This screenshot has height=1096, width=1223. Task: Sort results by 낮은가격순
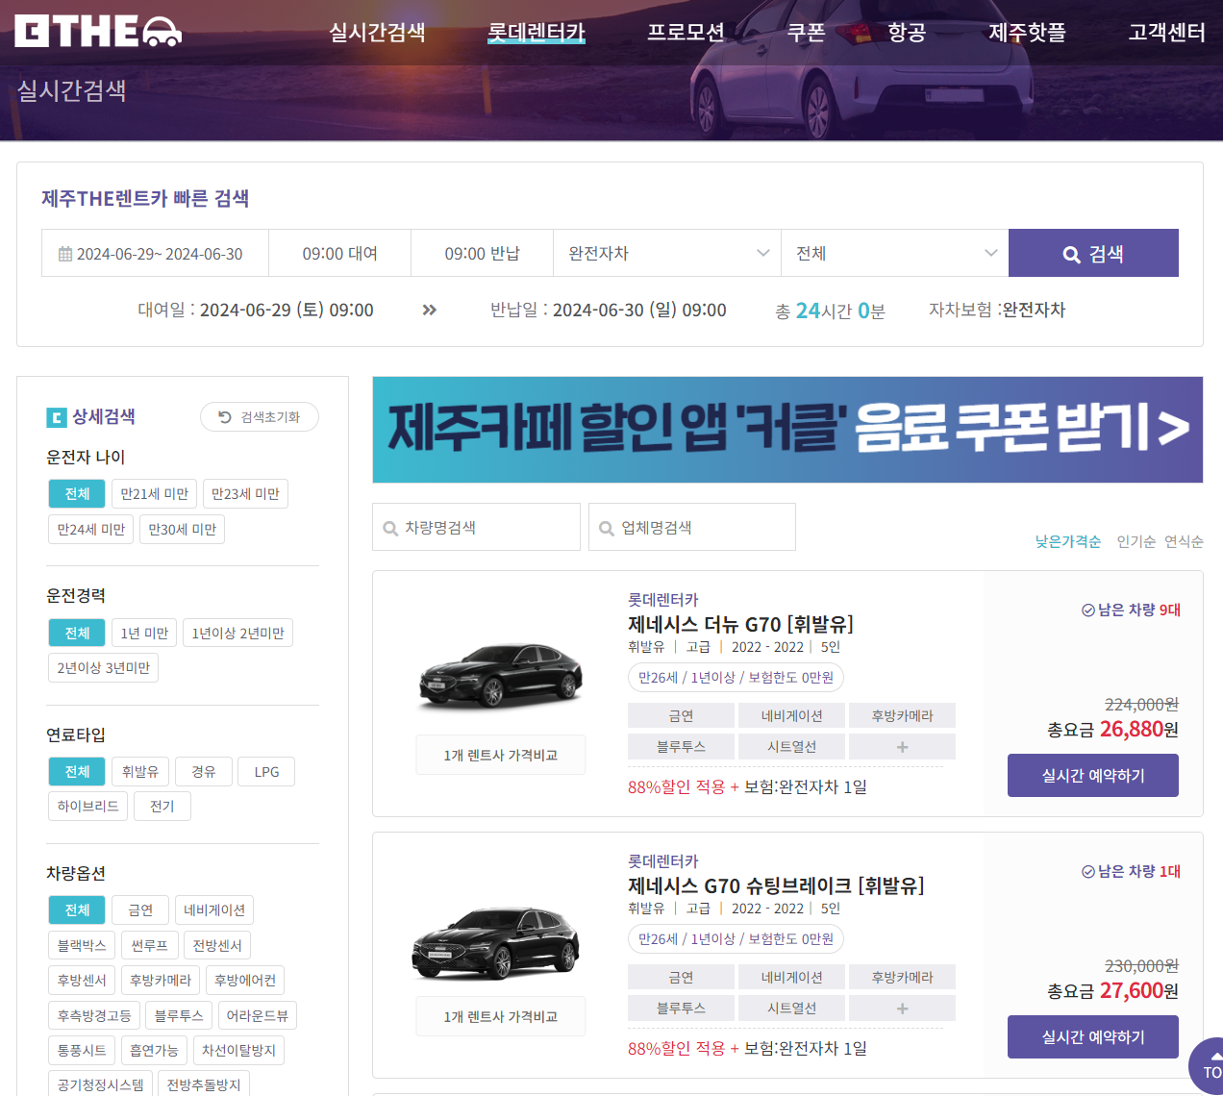click(x=1068, y=542)
